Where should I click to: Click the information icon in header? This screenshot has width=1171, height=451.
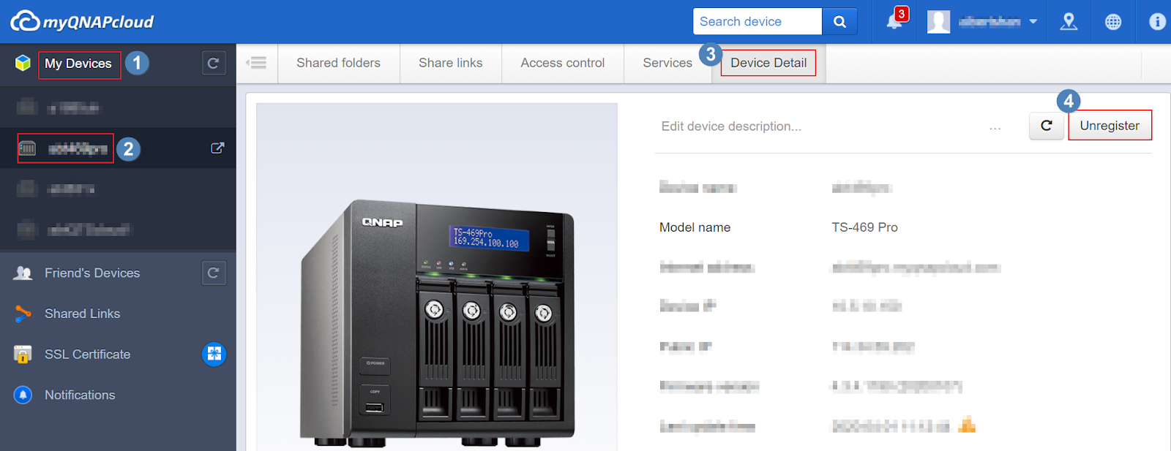pyautogui.click(x=1157, y=22)
